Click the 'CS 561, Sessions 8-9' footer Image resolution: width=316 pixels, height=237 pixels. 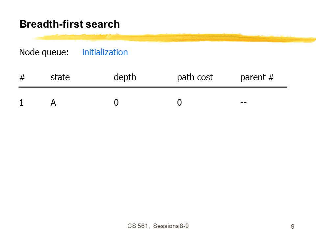point(158,226)
